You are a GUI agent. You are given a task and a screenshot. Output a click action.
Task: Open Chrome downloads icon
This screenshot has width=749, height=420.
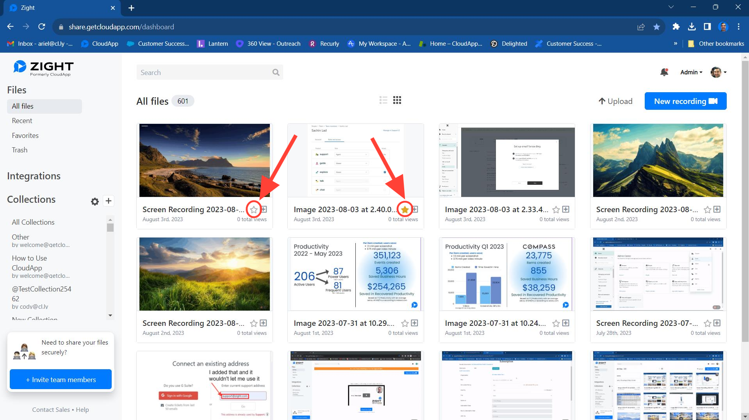(692, 27)
